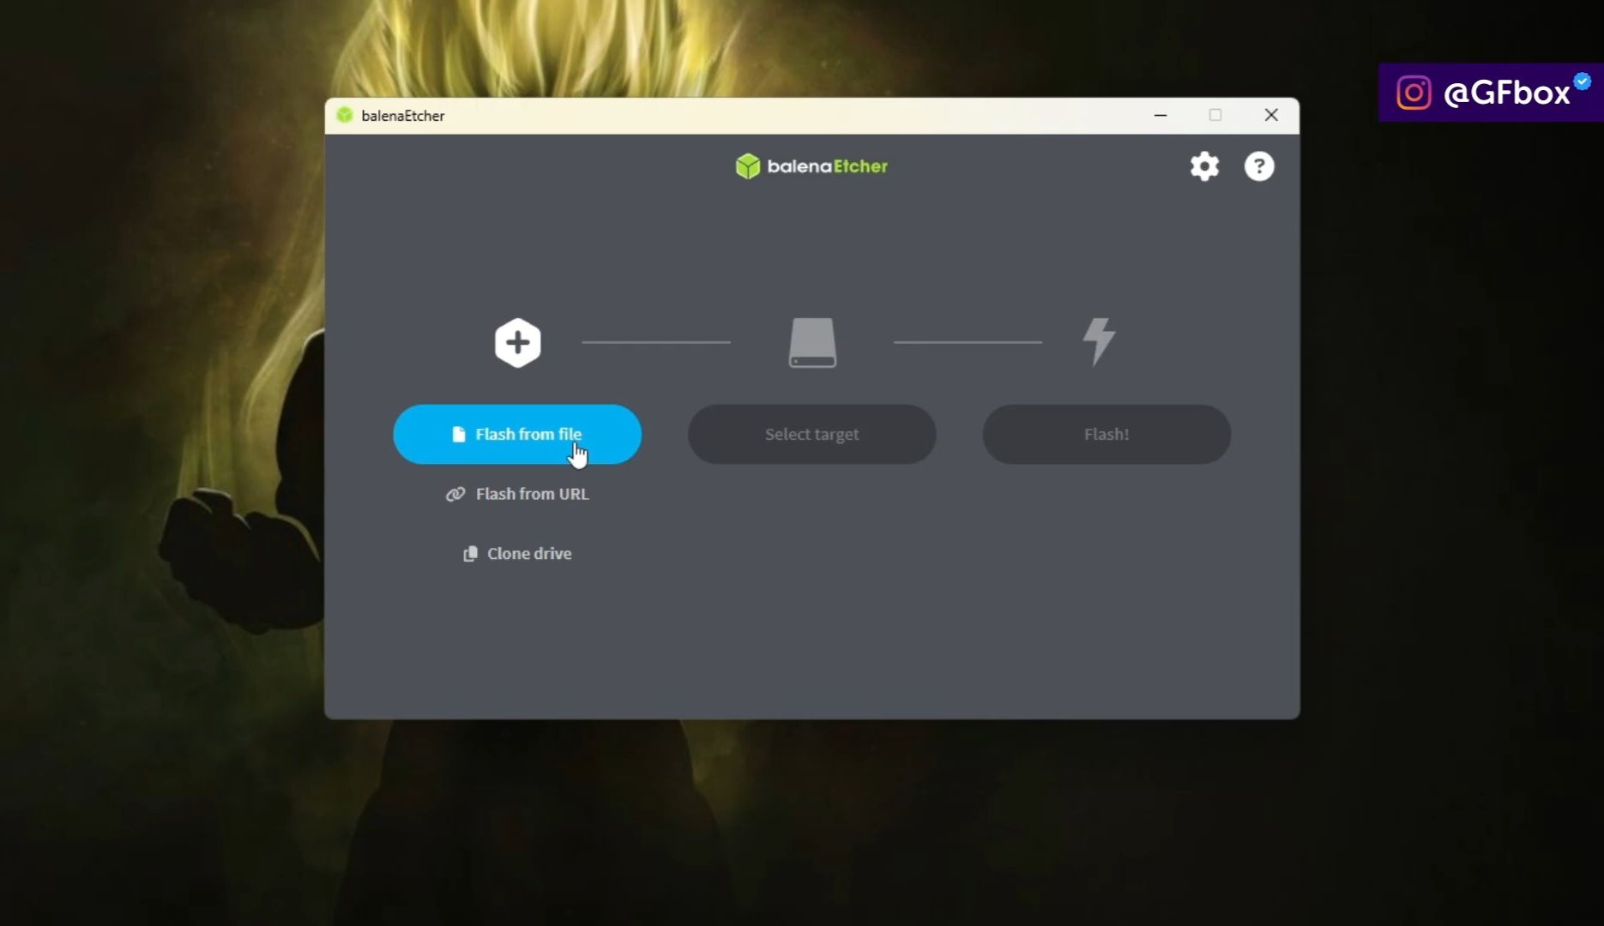Click the verified checkmark on the @GFbox badge
Image resolution: width=1604 pixels, height=926 pixels.
1580,81
